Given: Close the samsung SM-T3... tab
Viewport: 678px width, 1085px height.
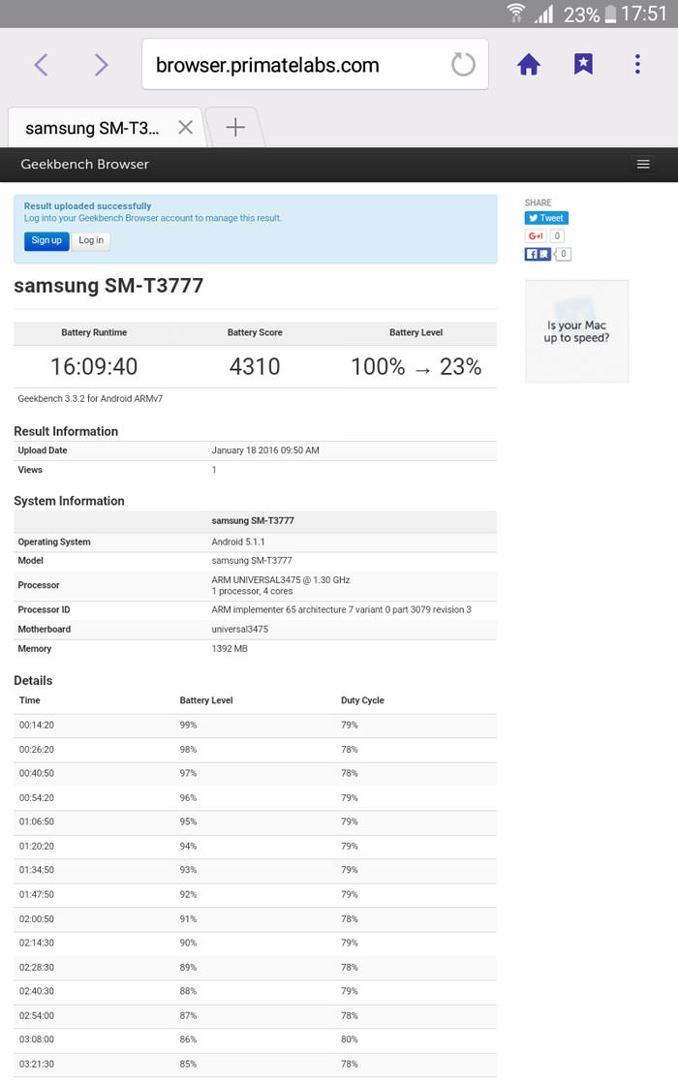Looking at the screenshot, I should click(x=185, y=128).
